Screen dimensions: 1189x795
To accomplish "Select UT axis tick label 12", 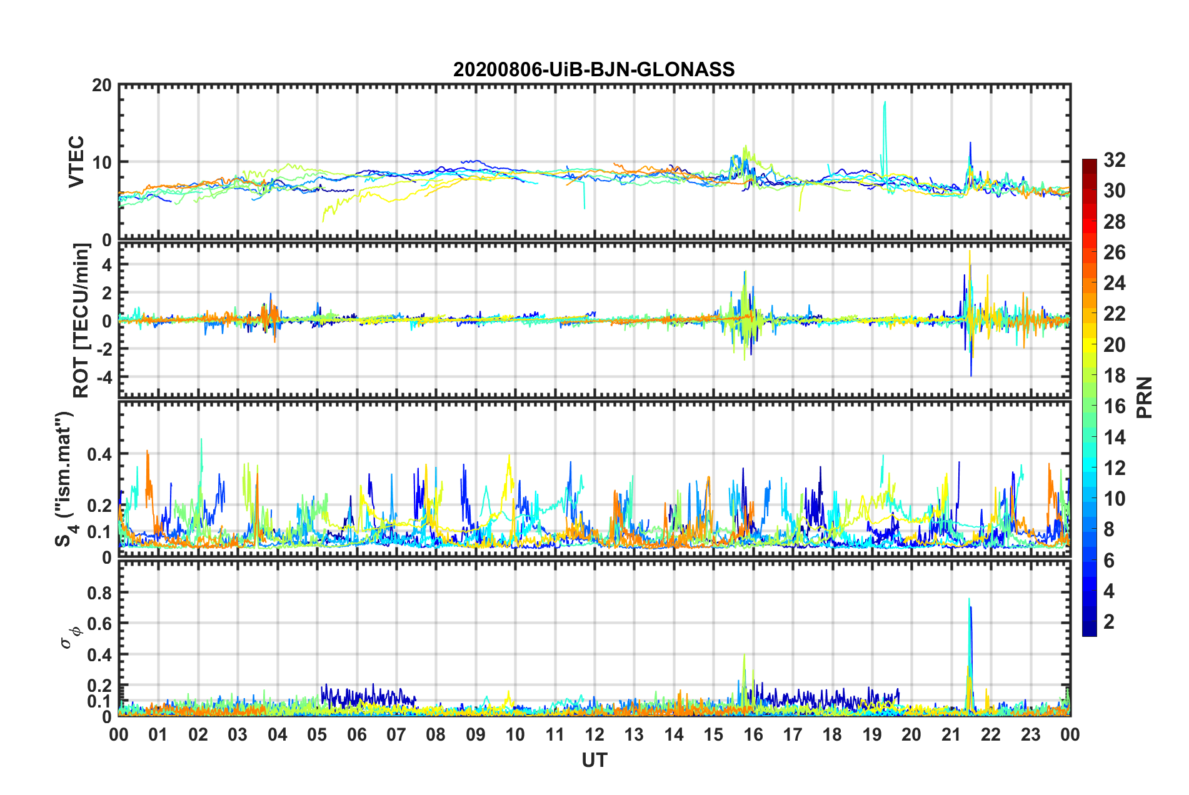I will (x=594, y=734).
